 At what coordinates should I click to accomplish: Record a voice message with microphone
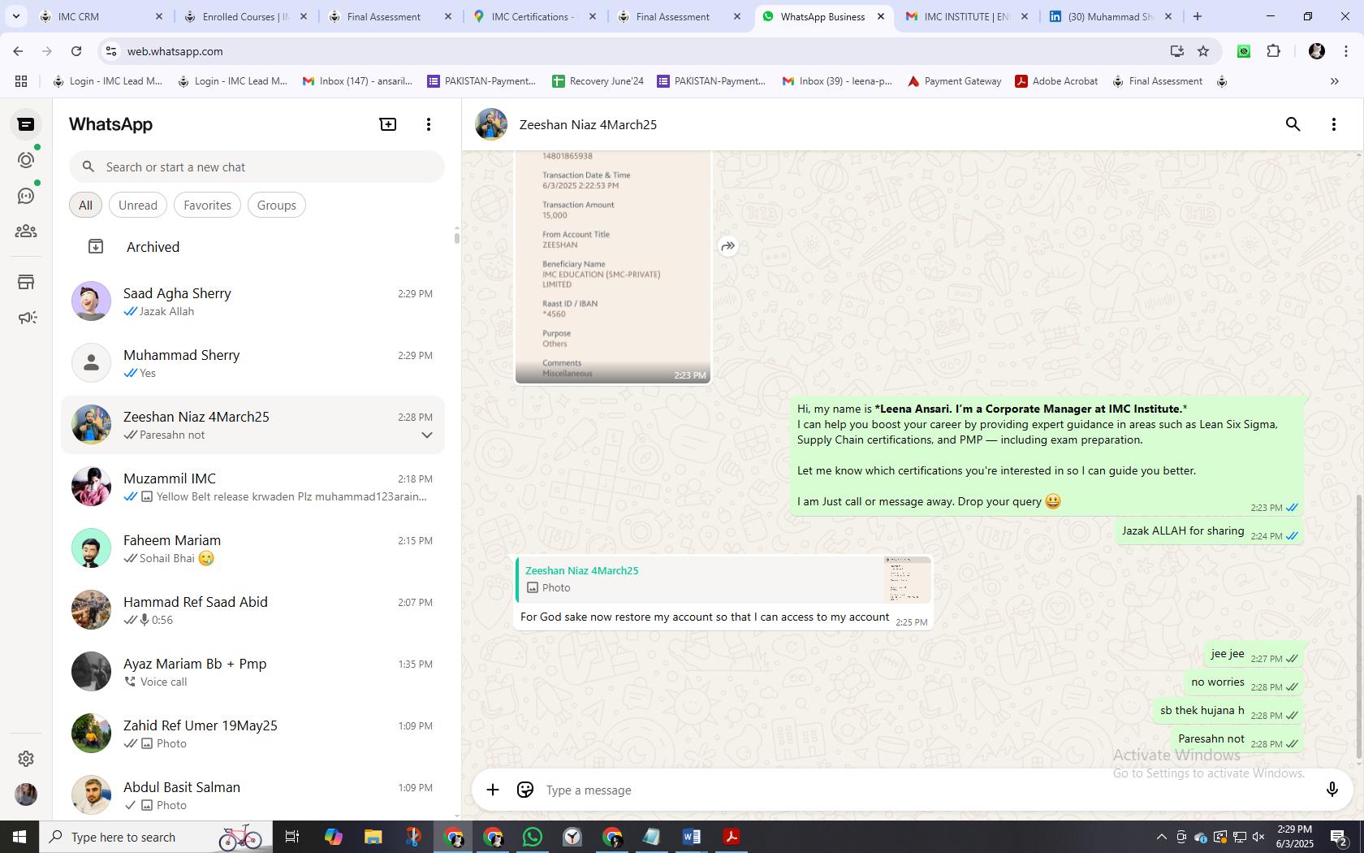click(x=1332, y=790)
